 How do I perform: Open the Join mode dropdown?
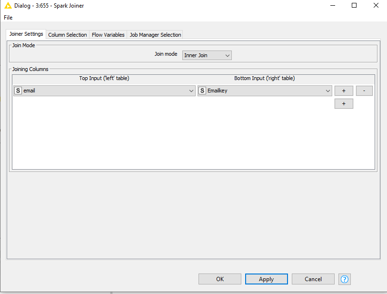(x=207, y=55)
